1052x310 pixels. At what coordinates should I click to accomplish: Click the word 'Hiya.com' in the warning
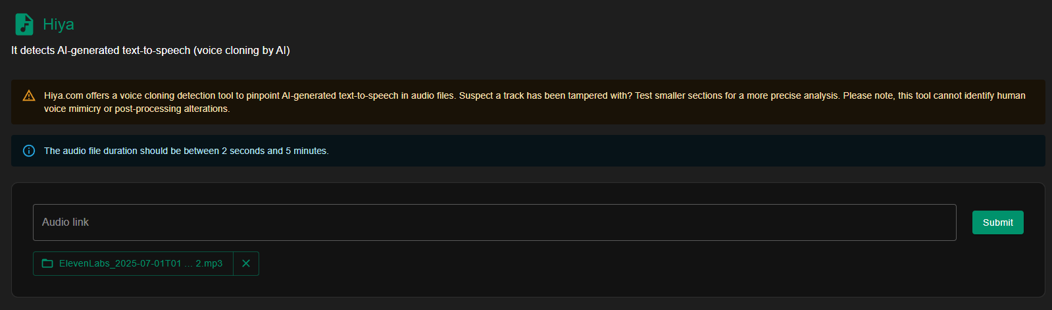(x=64, y=95)
